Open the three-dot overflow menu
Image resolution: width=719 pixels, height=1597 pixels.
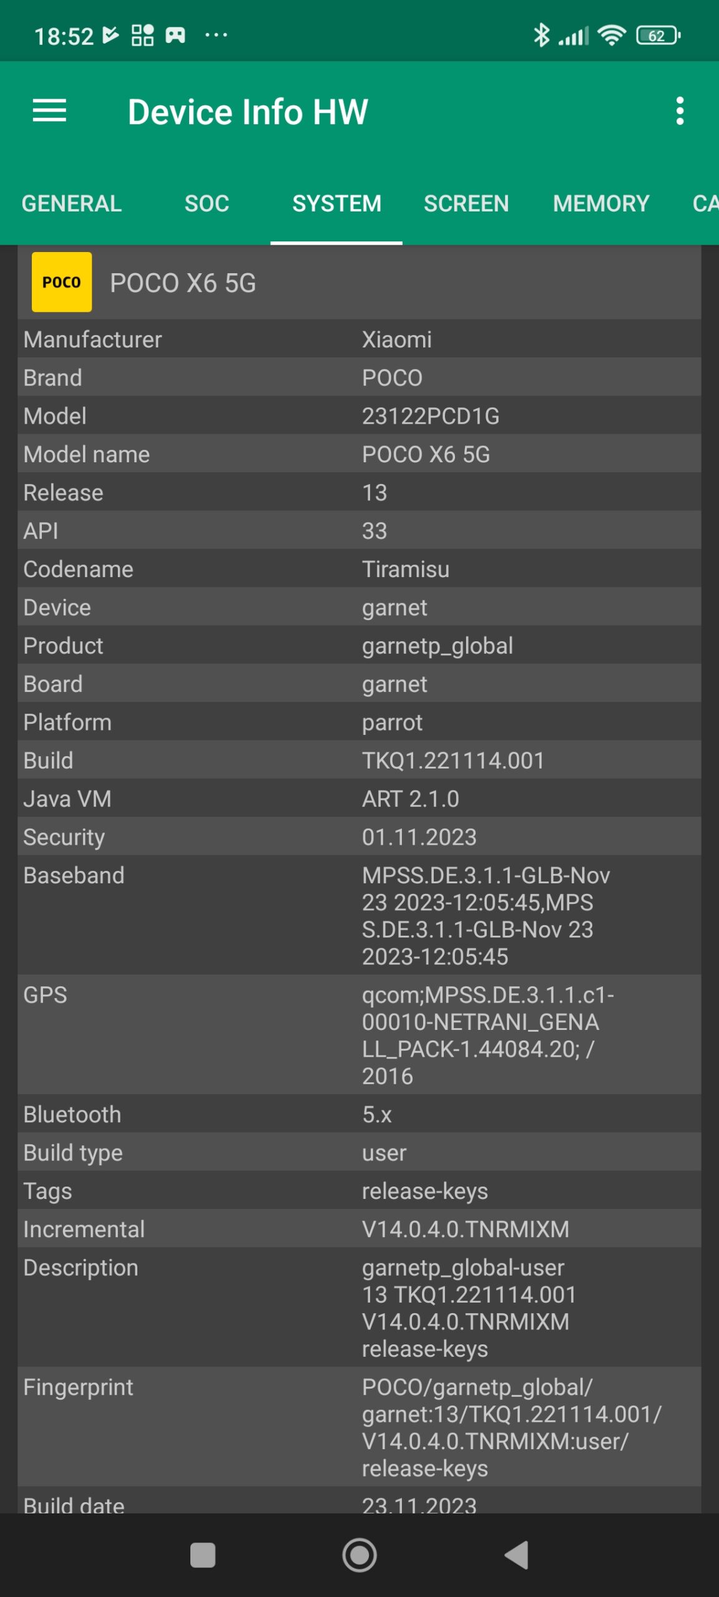(x=680, y=111)
